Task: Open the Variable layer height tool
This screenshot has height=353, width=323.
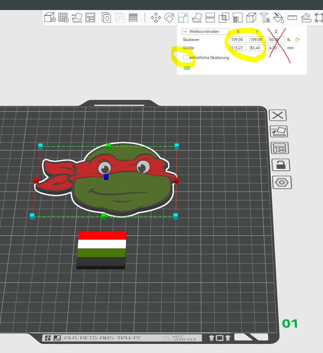Action: point(133,18)
